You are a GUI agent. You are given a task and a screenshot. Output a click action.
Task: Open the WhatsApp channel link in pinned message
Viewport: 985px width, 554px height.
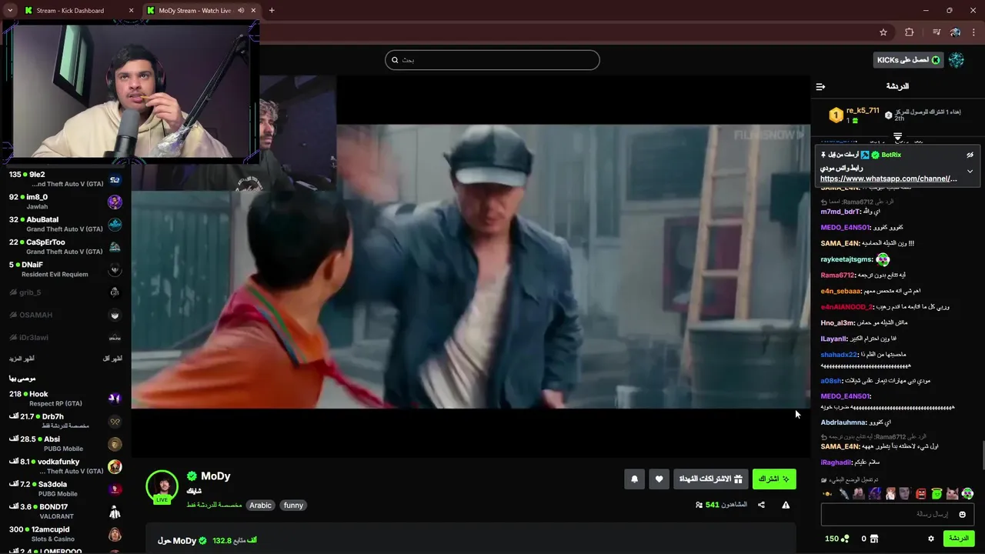coord(889,179)
